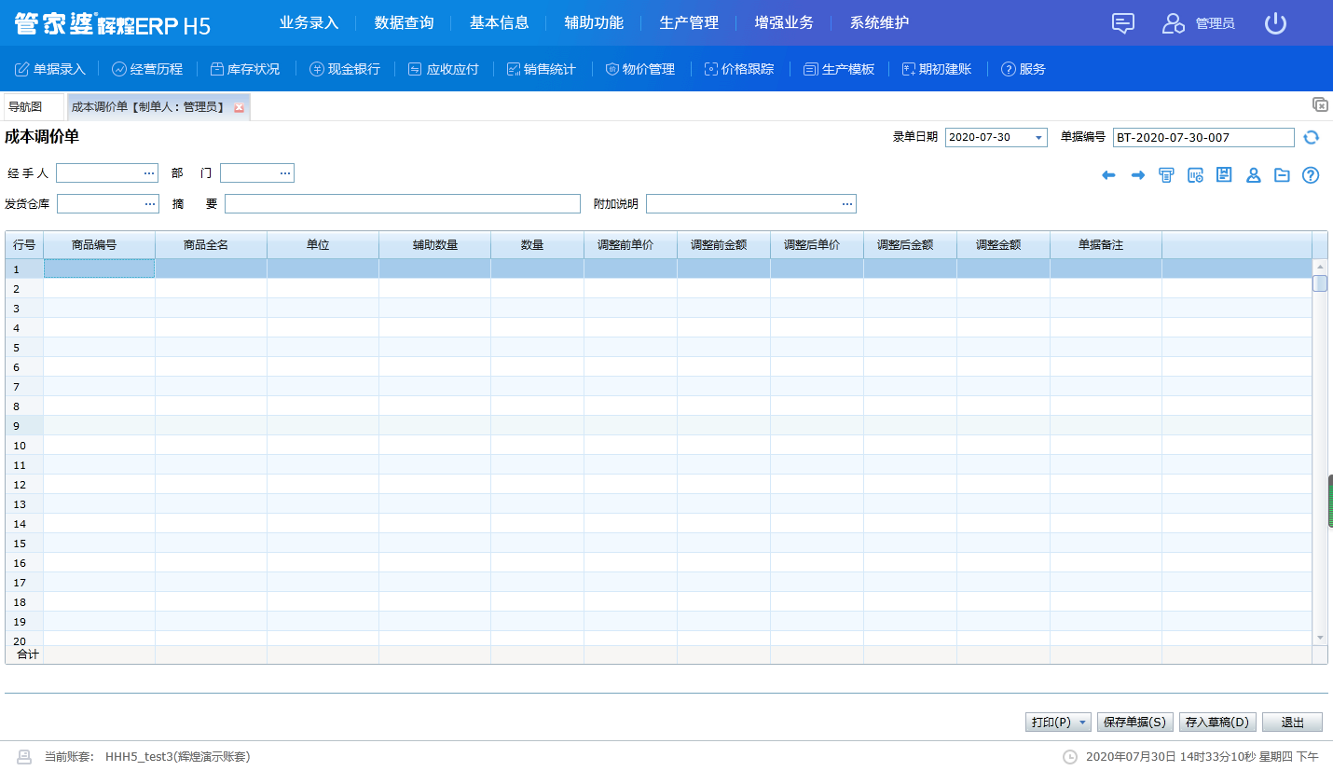Screen dimensions: 1333x771
Task: Click the power logout icon
Action: tap(1275, 23)
